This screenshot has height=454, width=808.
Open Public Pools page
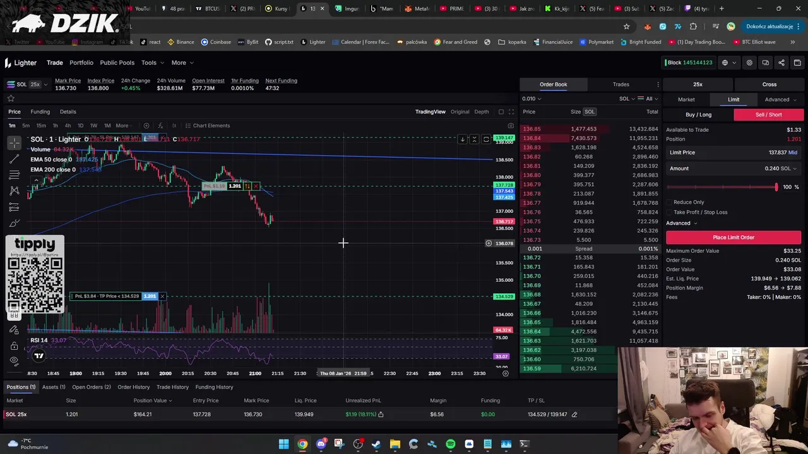click(x=117, y=62)
